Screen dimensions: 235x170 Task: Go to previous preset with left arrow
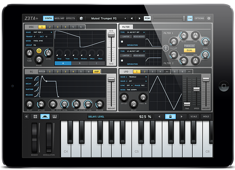(131, 18)
